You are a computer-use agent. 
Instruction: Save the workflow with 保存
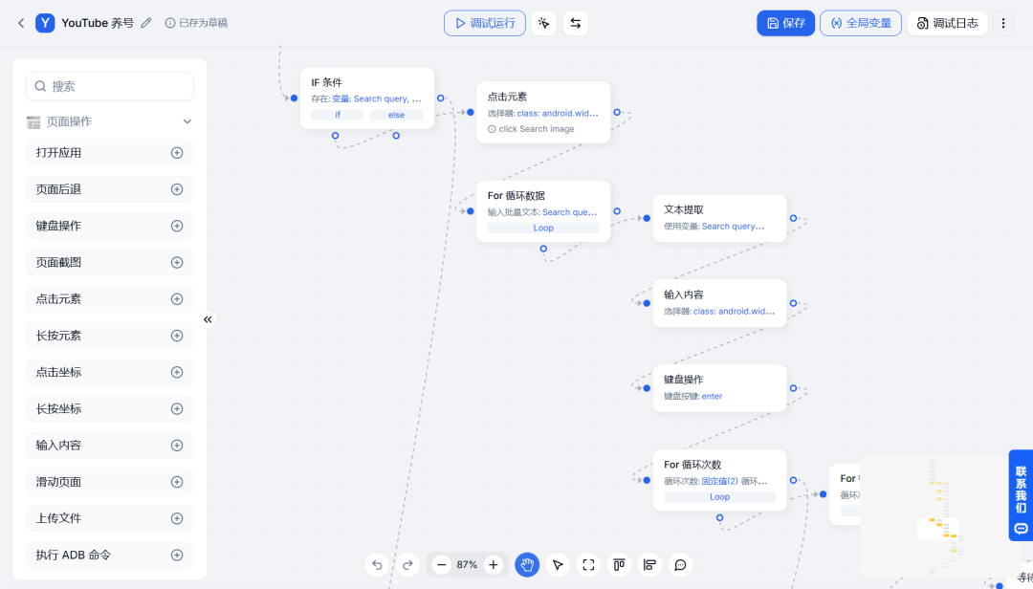point(786,23)
